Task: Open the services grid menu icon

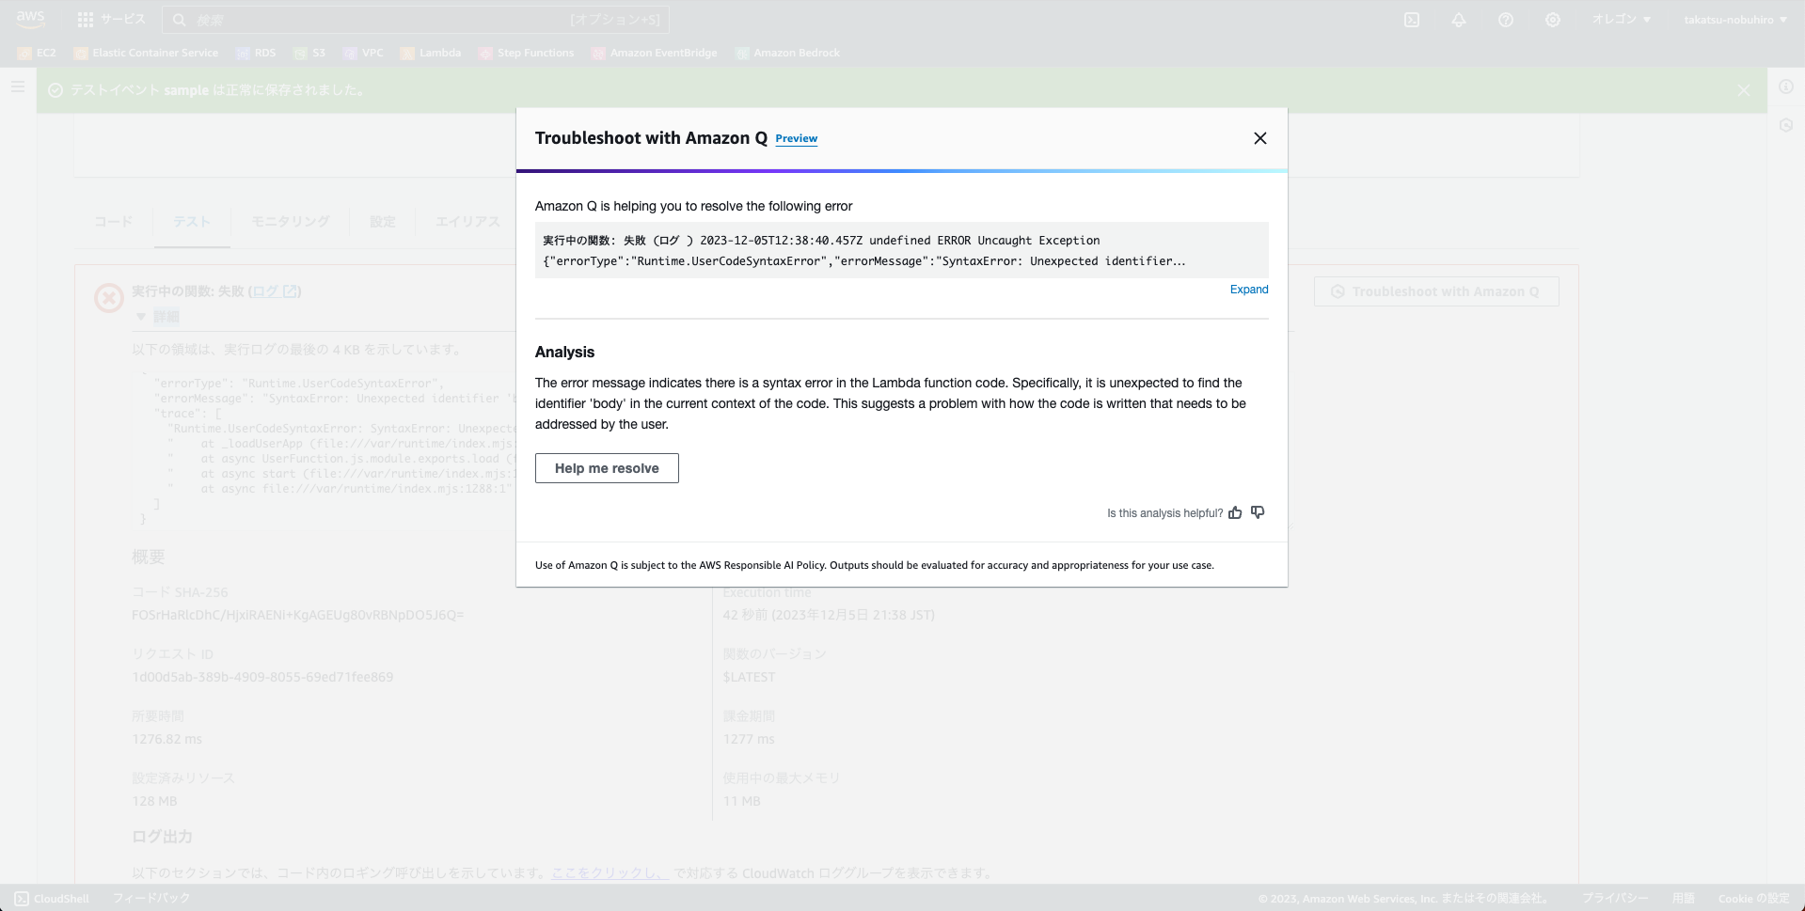Action: coord(86,20)
